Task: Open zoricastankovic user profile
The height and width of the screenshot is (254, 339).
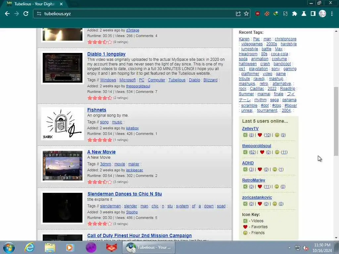Action: pyautogui.click(x=257, y=197)
